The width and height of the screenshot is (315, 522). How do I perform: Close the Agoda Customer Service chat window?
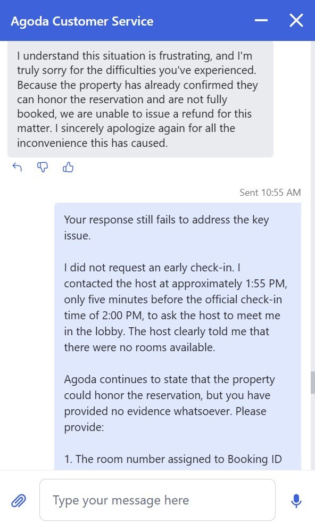[x=296, y=20]
